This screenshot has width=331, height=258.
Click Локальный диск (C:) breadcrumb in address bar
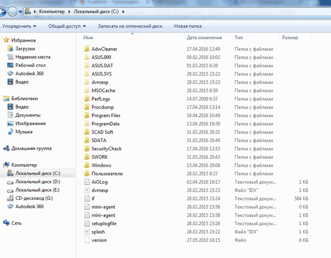coord(96,12)
